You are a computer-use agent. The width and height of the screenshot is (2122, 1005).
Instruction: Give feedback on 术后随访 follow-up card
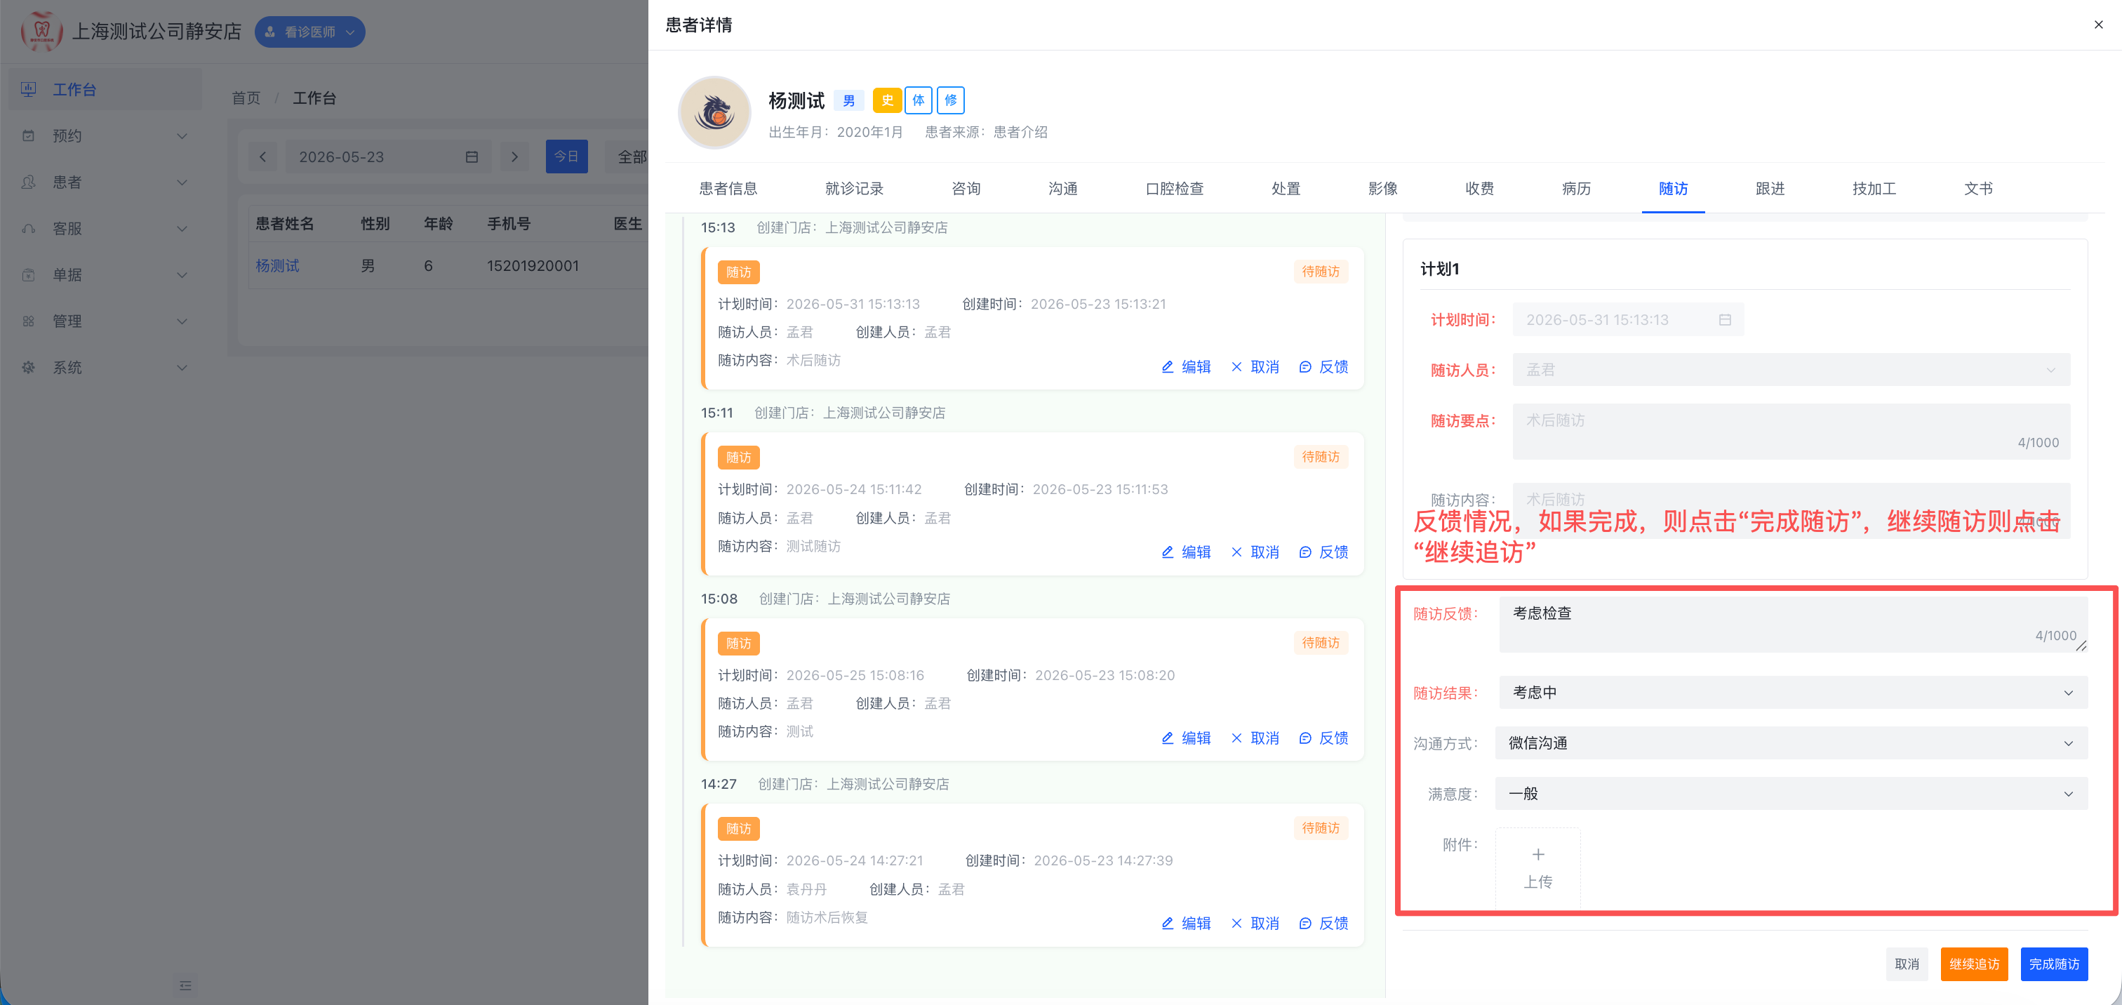(1323, 366)
